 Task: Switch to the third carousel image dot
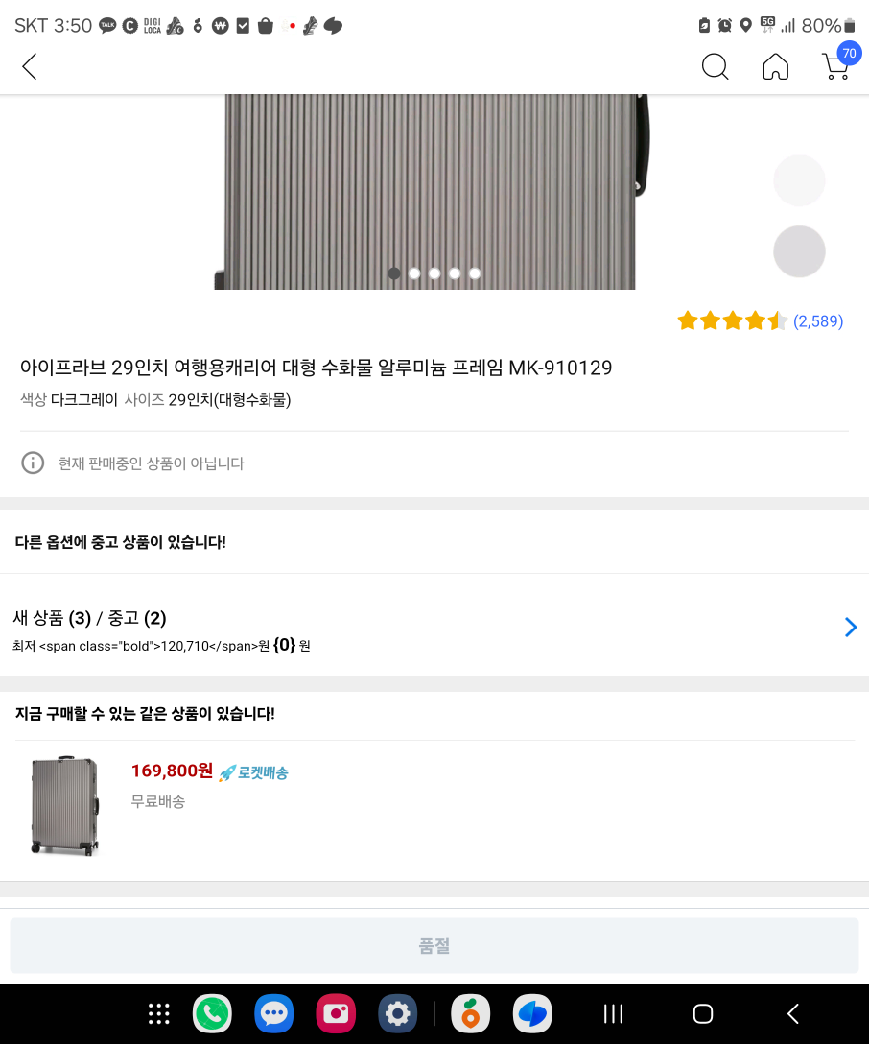tap(434, 273)
